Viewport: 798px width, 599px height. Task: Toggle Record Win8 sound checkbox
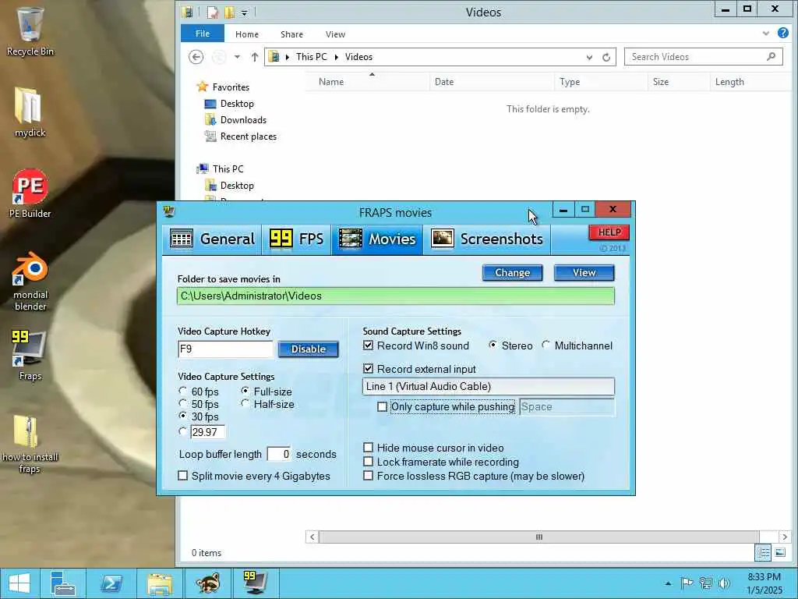tap(369, 346)
